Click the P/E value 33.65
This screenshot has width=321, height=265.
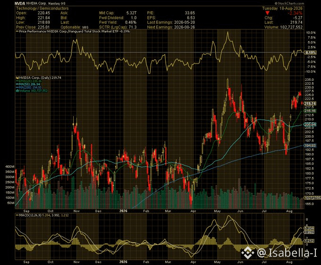coord(190,13)
